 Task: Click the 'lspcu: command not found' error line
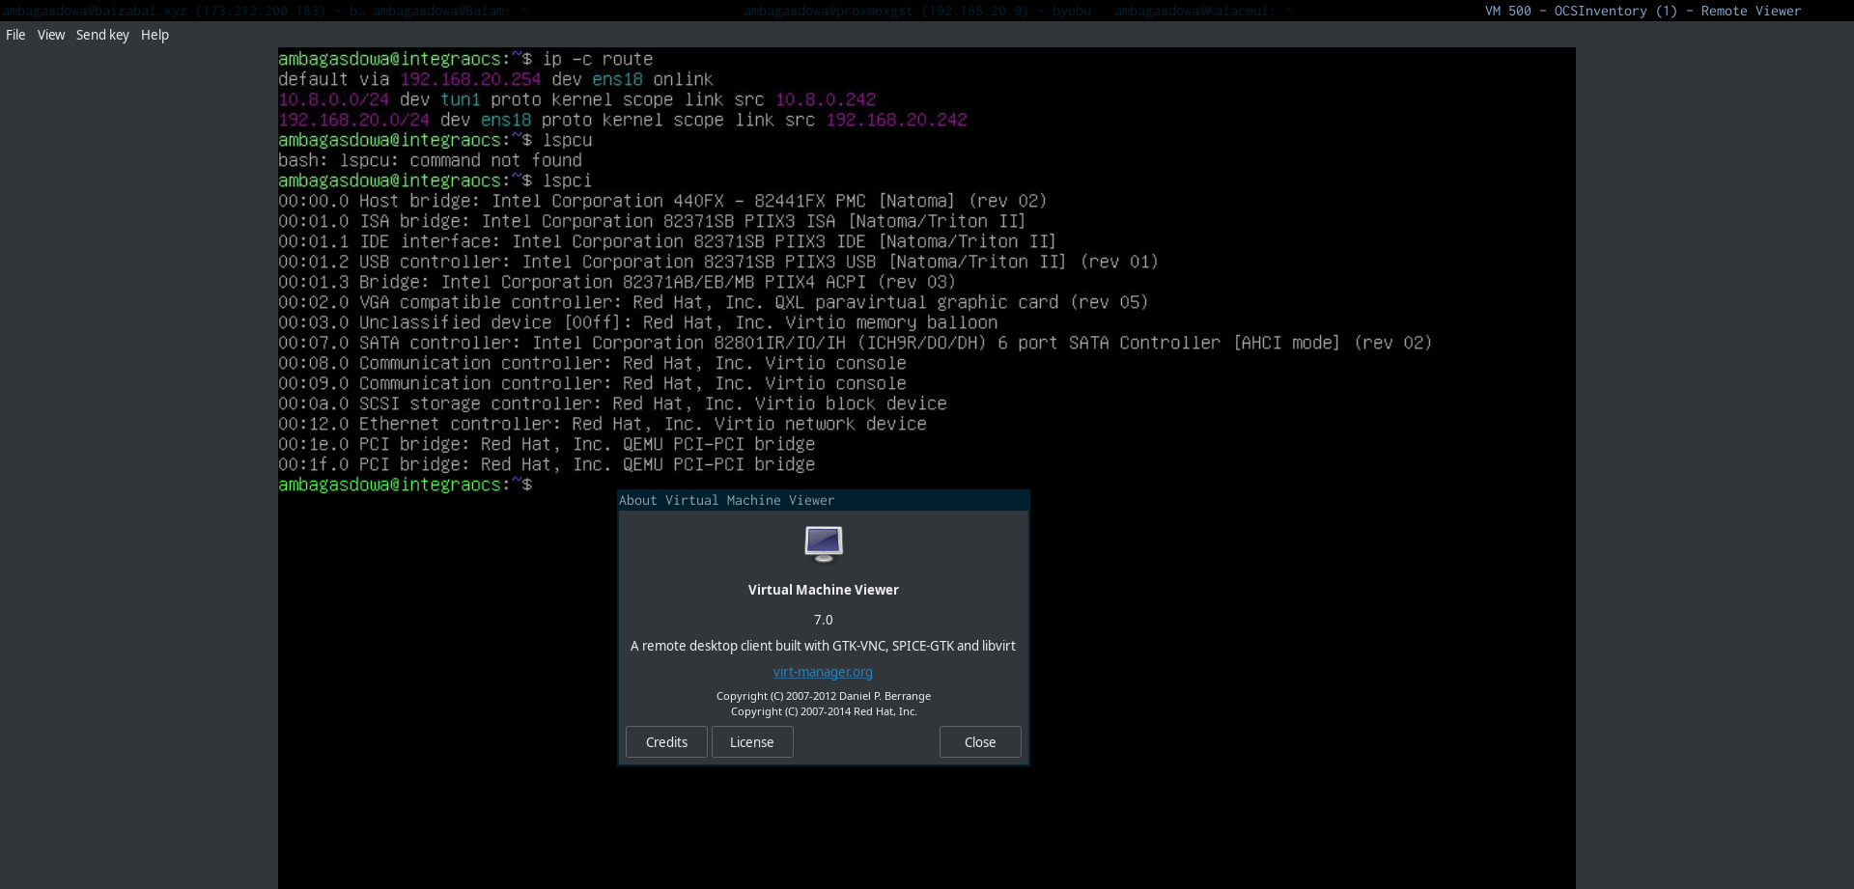(x=430, y=160)
